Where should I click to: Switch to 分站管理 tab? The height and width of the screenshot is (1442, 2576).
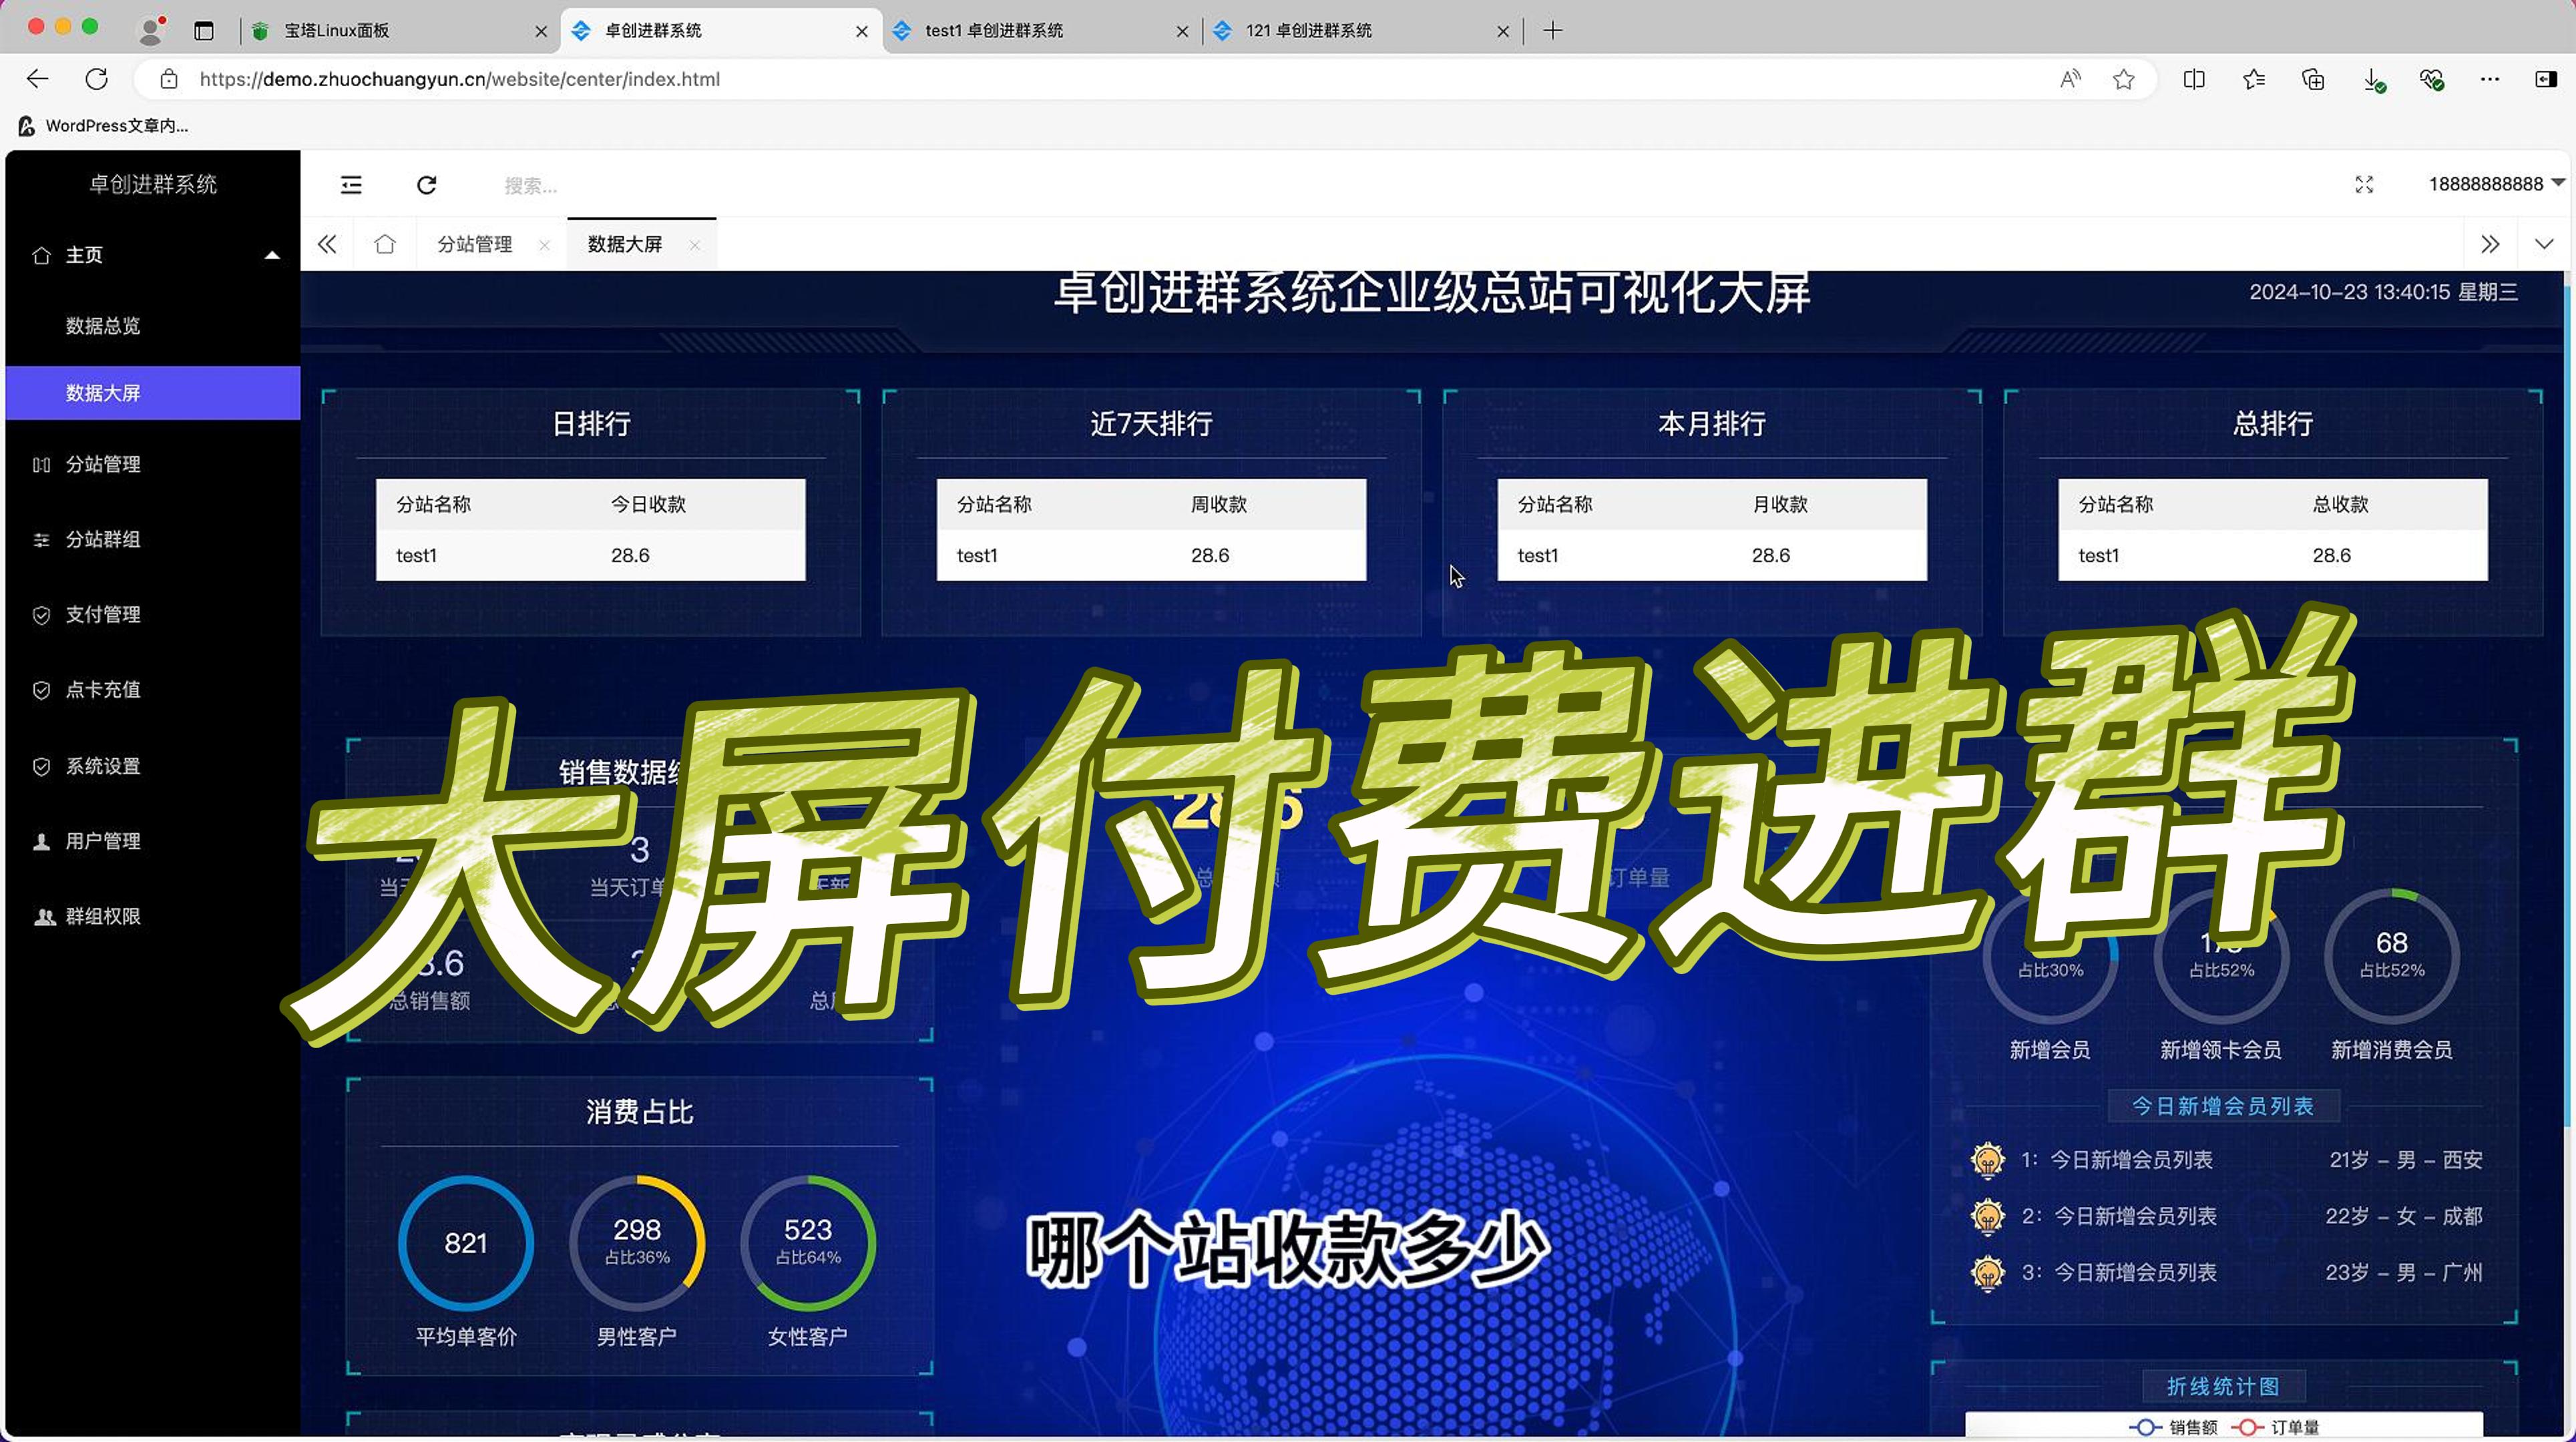click(x=475, y=244)
